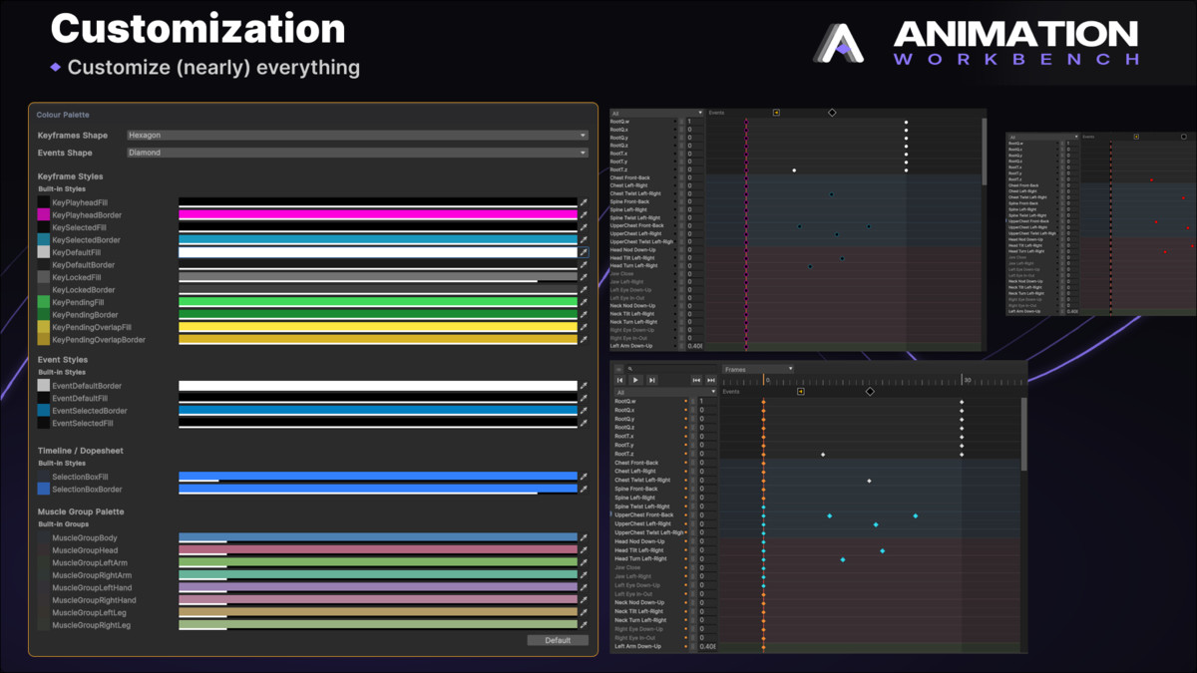Click the MuscleGroupLeftHand eyedropper icon
This screenshot has width=1197, height=673.
(x=585, y=587)
